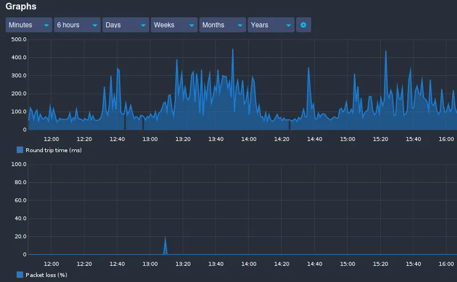Screen dimensions: 457x282
Task: Toggle the Round trip time (ms) legend label
Action: 54,150
